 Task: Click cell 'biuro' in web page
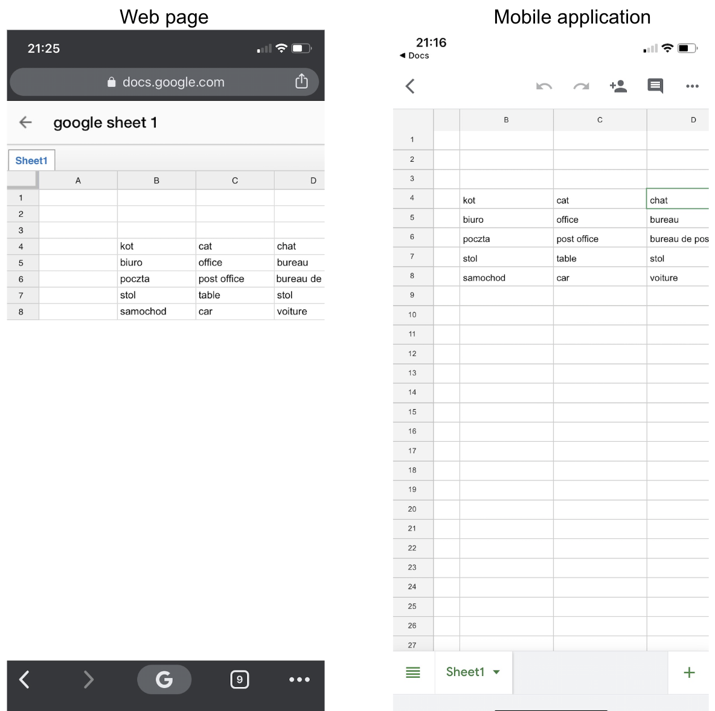(156, 263)
